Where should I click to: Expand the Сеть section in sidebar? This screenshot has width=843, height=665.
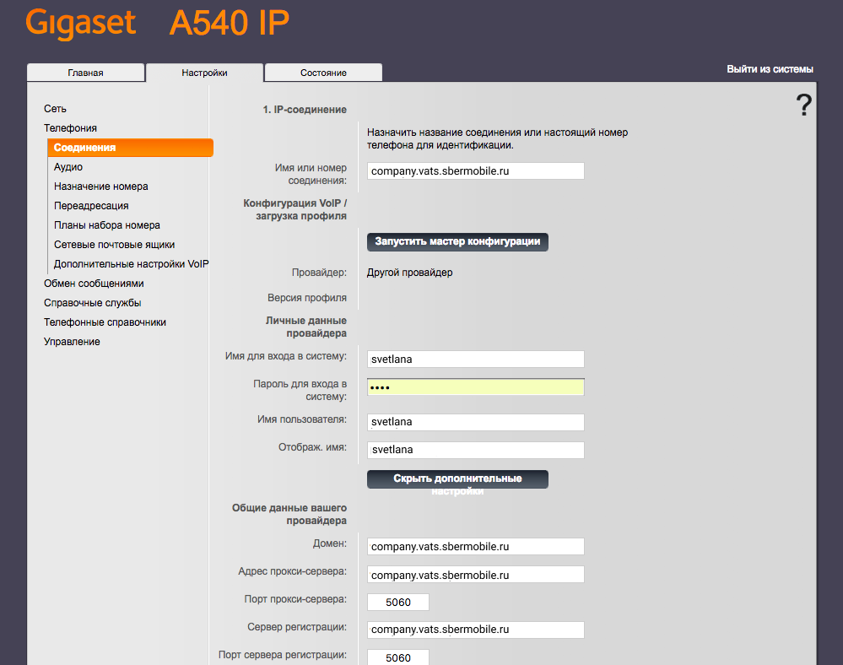[55, 109]
